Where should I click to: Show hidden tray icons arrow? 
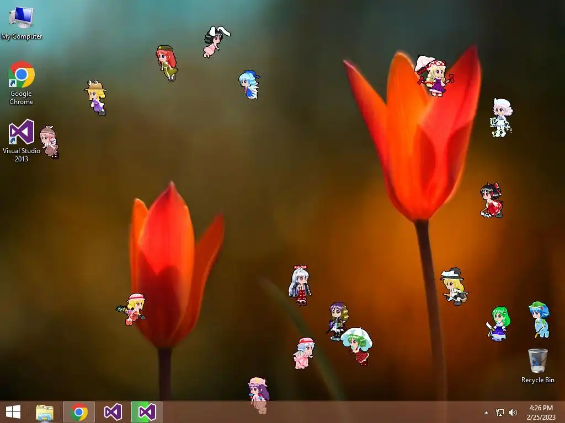pos(487,413)
